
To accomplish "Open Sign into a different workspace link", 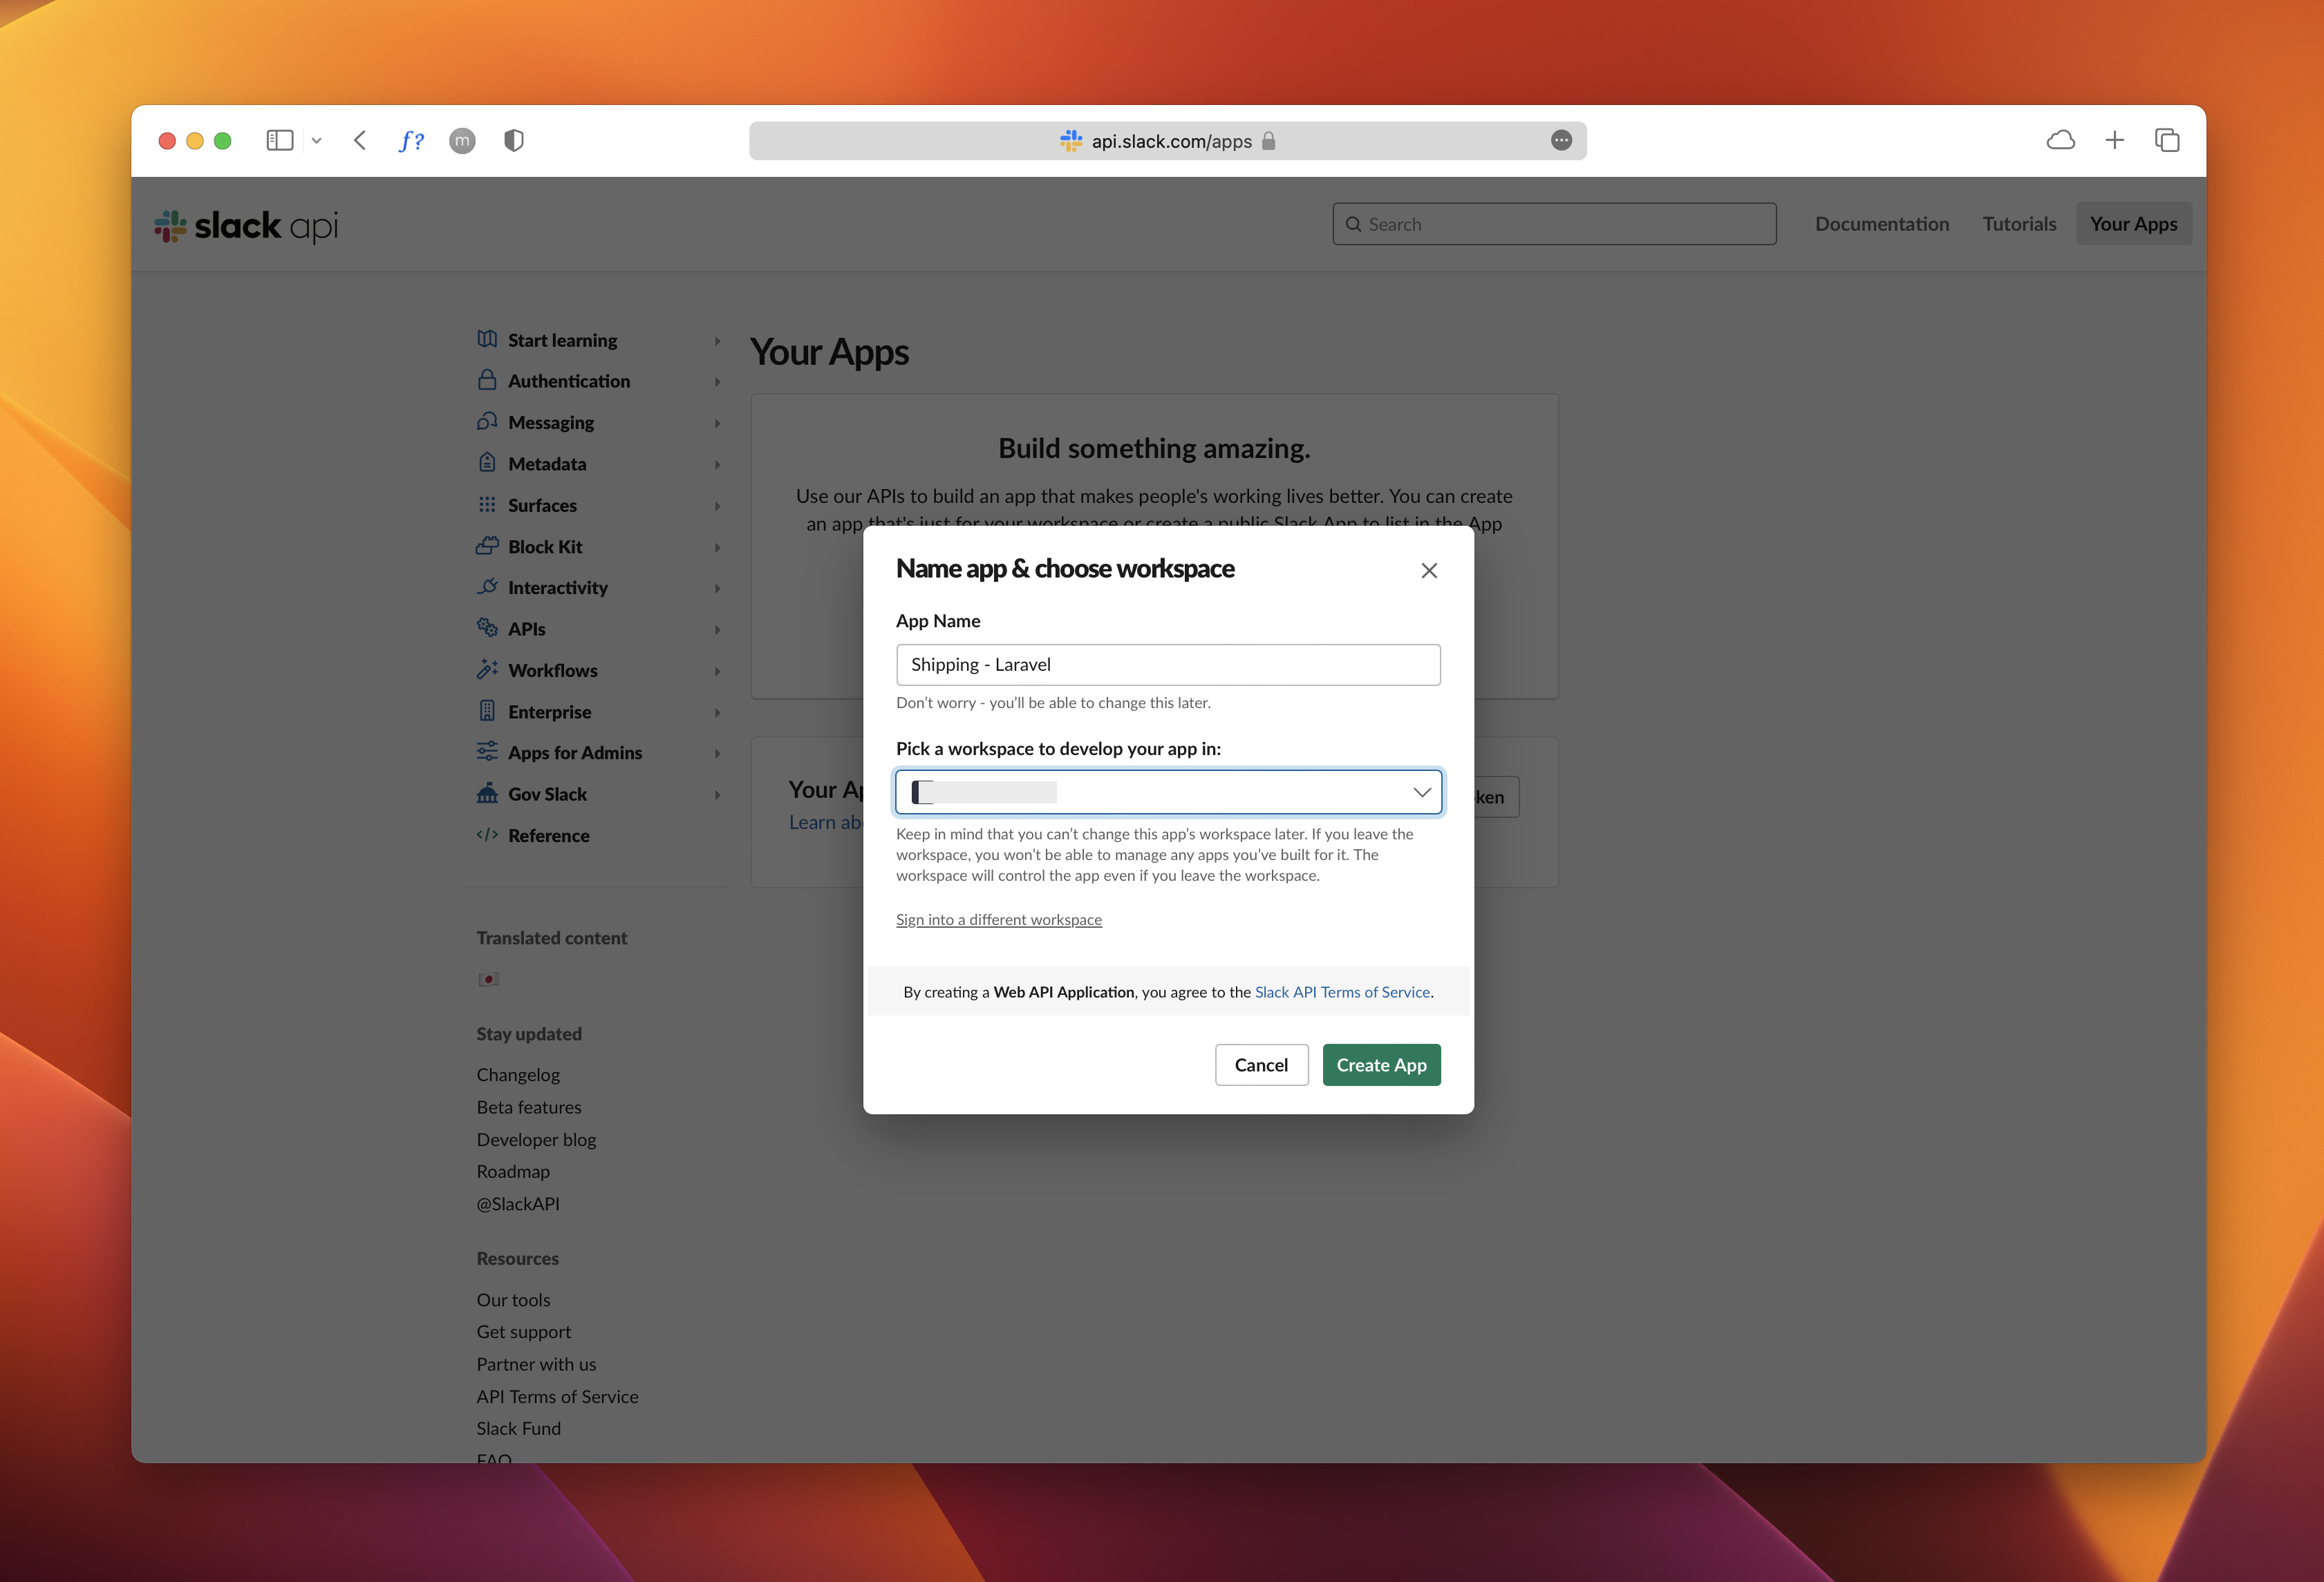I will click(999, 918).
